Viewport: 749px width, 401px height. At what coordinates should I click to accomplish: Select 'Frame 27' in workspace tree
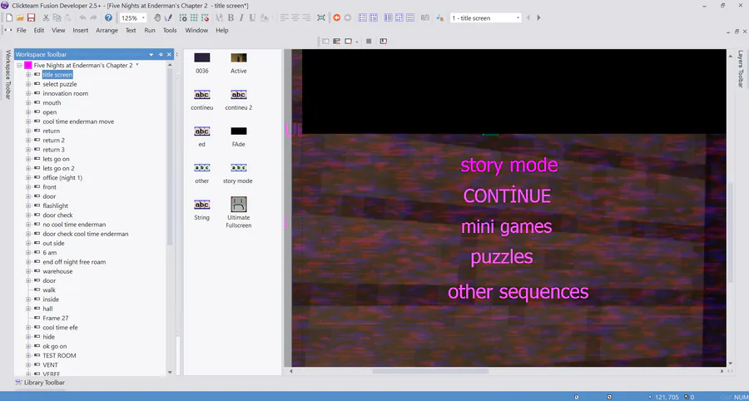pyautogui.click(x=56, y=318)
